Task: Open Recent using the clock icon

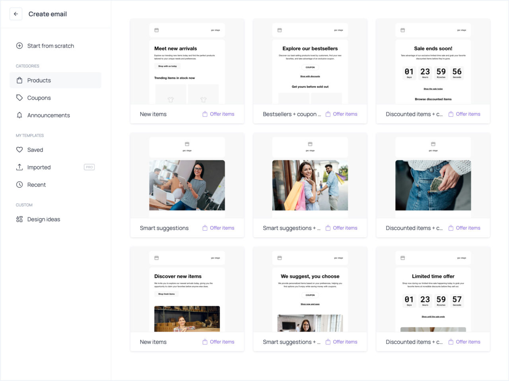Action: (x=19, y=185)
